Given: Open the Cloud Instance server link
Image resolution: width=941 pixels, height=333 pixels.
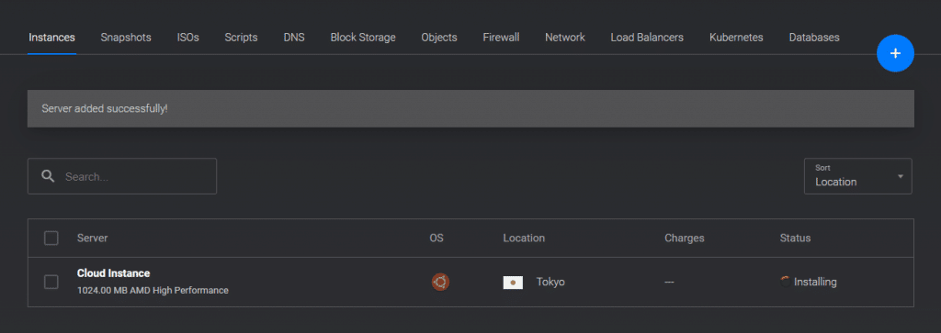Looking at the screenshot, I should 113,273.
